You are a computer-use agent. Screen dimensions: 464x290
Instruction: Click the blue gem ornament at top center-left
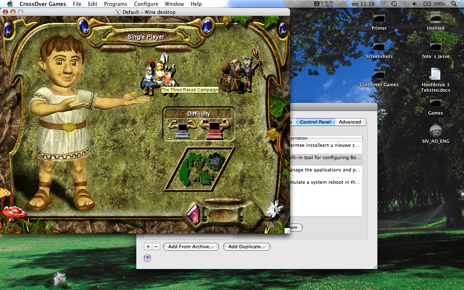pos(84,26)
